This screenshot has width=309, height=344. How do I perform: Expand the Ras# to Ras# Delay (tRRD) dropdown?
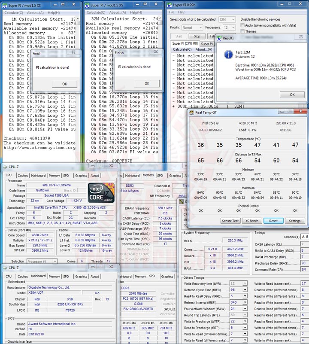click(x=245, y=296)
